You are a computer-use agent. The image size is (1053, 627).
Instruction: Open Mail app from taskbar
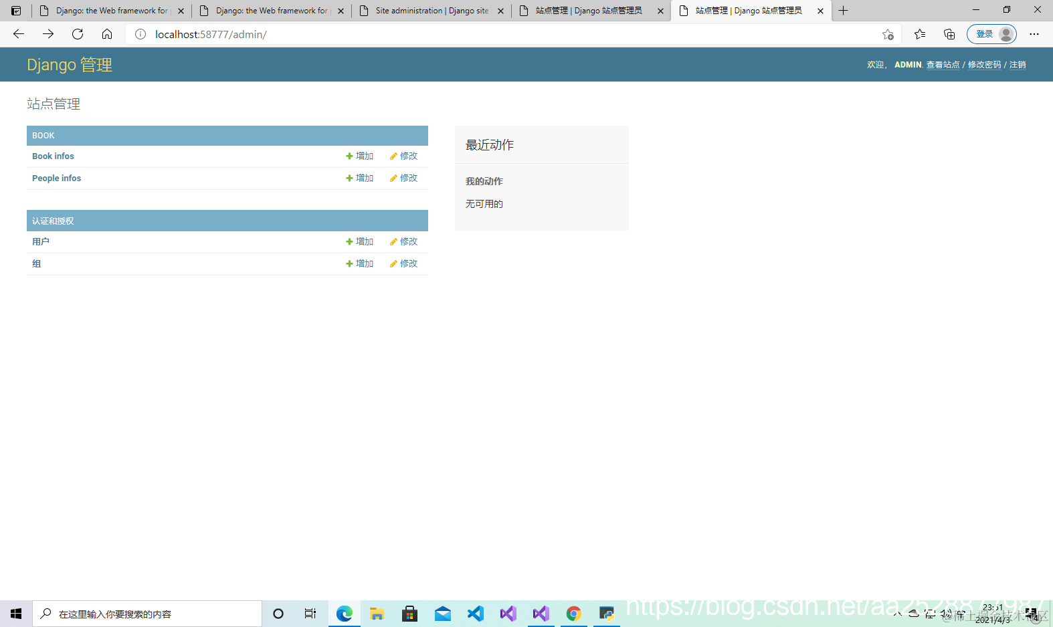(x=443, y=614)
